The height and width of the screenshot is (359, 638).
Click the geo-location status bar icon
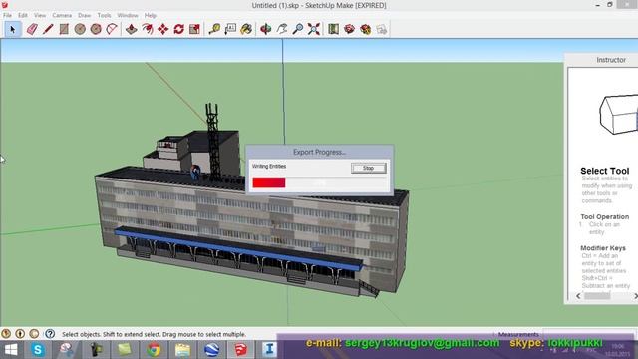6,334
